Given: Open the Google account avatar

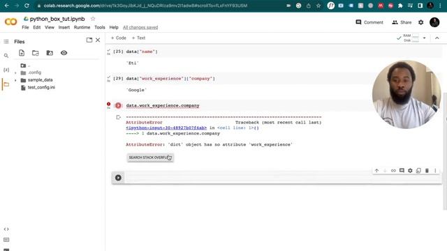Looking at the screenshot, I should pos(434,22).
